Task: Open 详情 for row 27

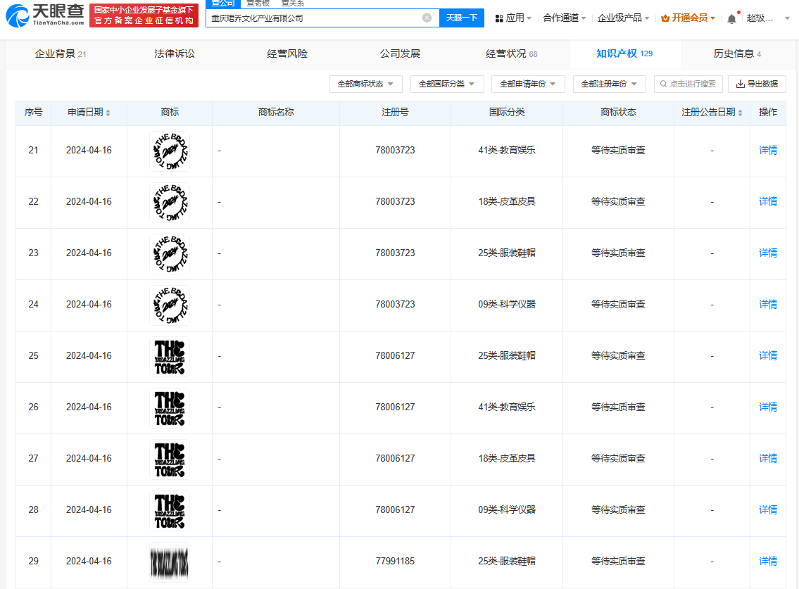Action: 768,459
